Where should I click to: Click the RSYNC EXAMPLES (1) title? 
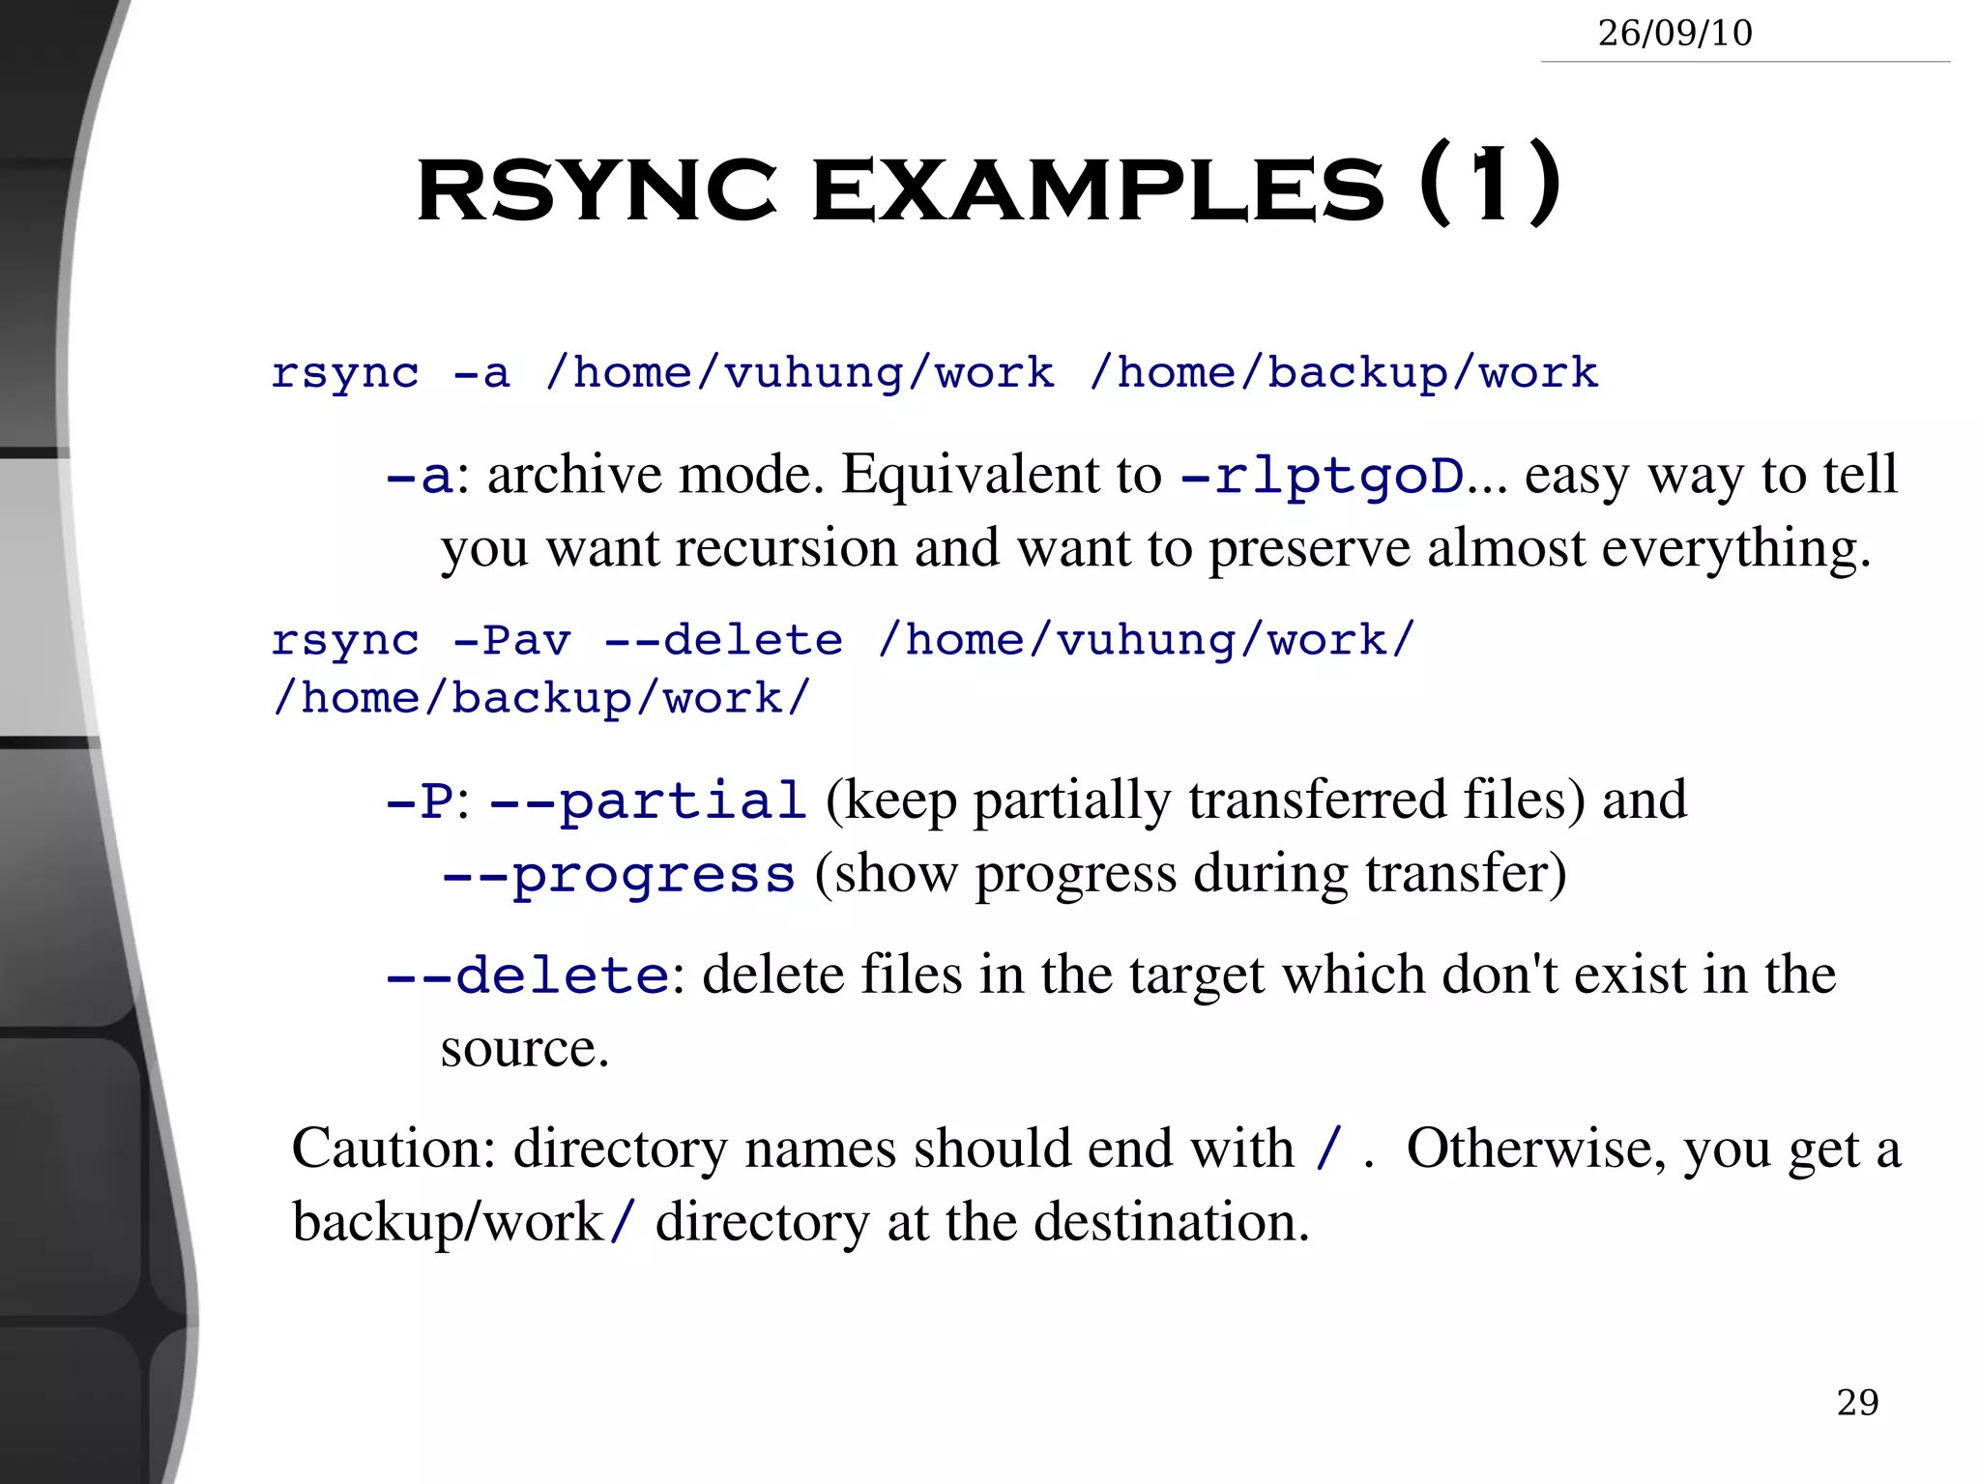pos(988,186)
